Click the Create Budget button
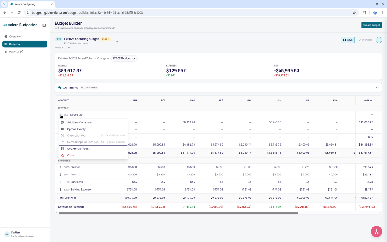387x242 pixels. pyautogui.click(x=372, y=25)
